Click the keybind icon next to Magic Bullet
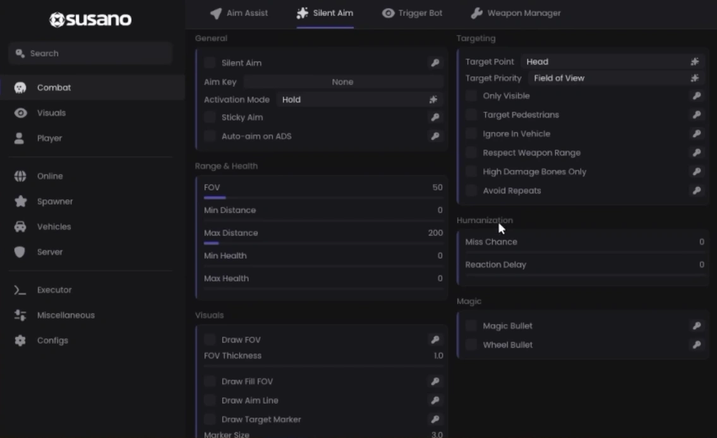Image resolution: width=717 pixels, height=438 pixels. pos(696,326)
